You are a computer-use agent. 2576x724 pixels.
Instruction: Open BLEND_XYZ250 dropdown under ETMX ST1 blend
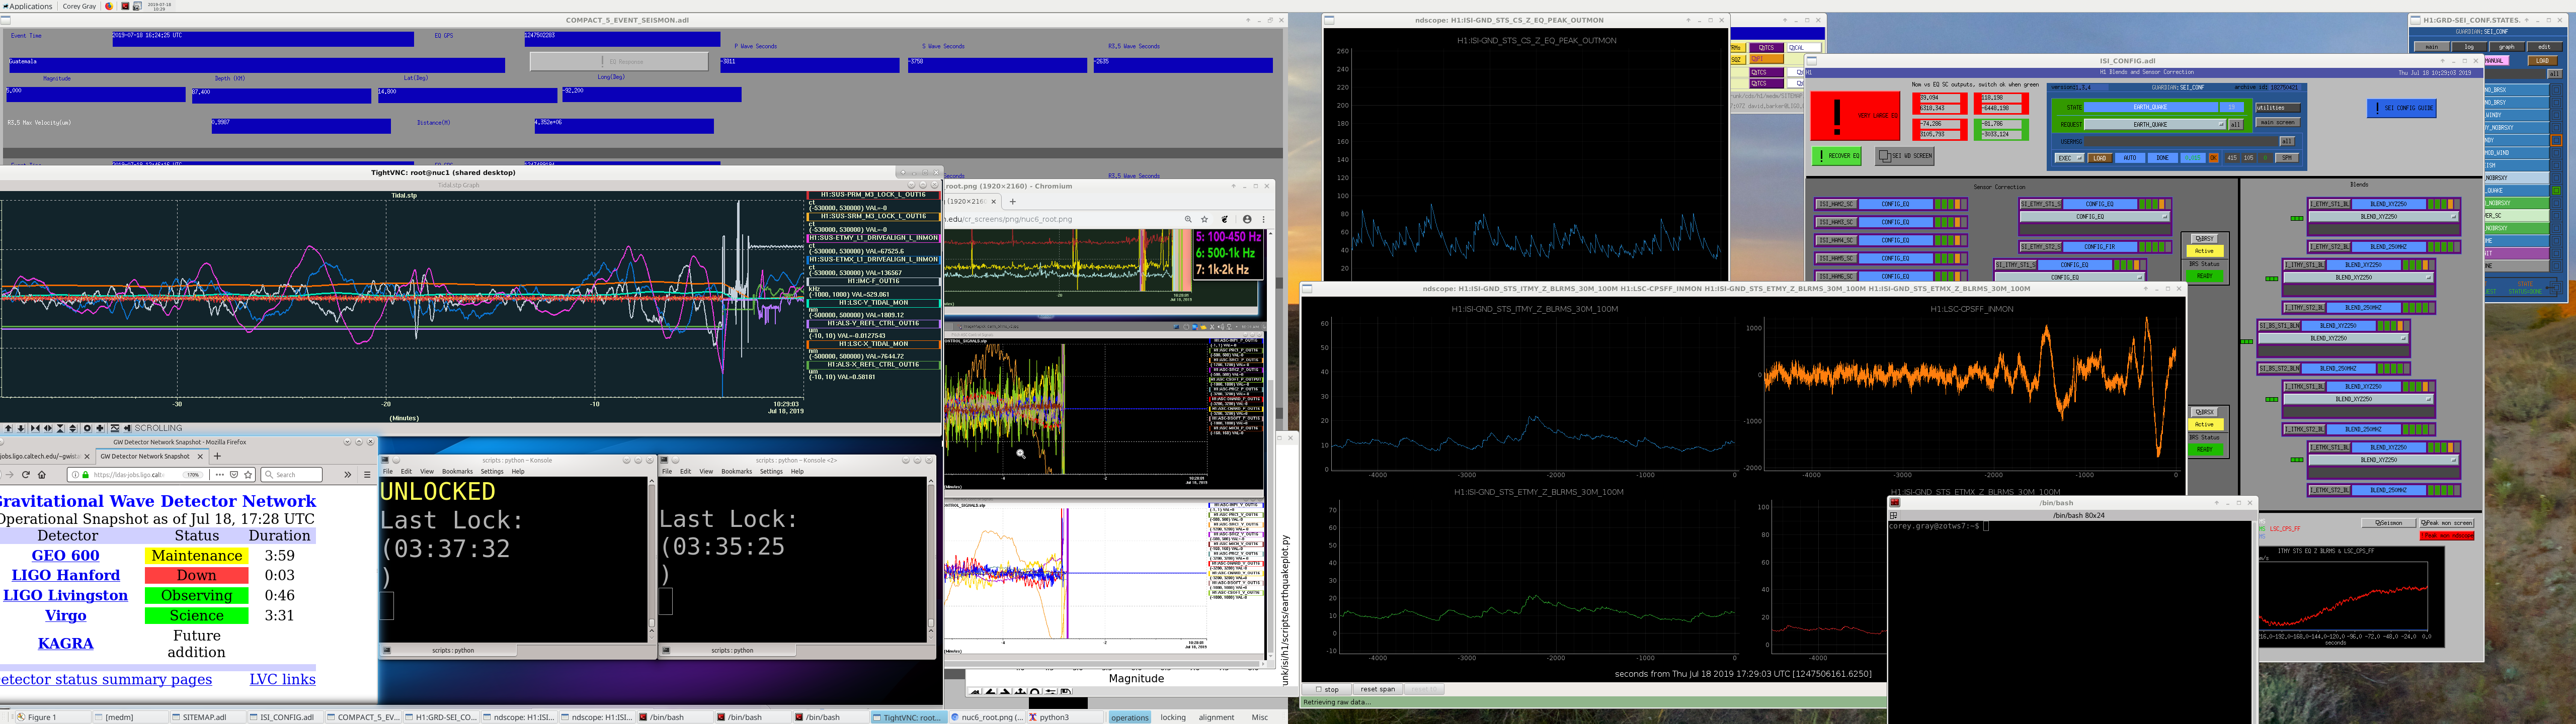2383,460
